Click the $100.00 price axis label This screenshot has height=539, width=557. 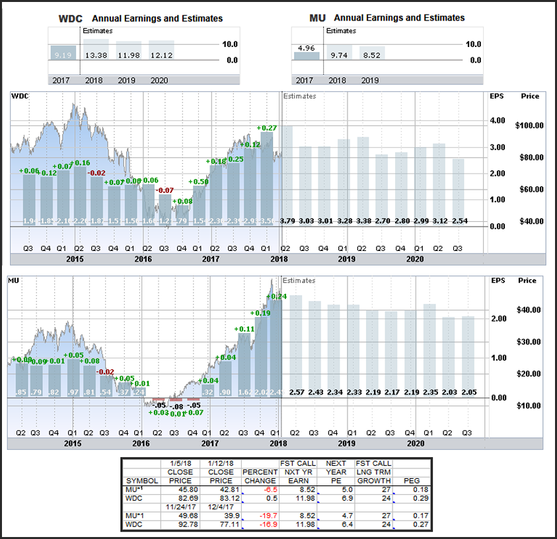coord(529,126)
